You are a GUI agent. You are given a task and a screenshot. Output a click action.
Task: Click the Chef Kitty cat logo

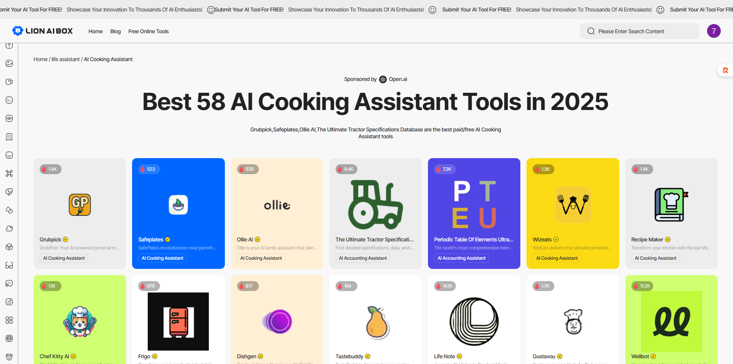pyautogui.click(x=80, y=322)
